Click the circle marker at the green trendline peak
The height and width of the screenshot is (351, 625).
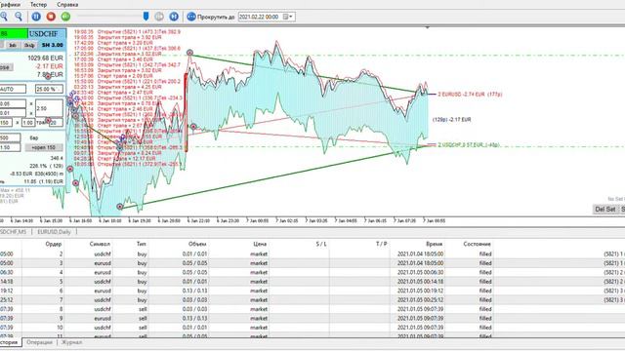[x=189, y=53]
